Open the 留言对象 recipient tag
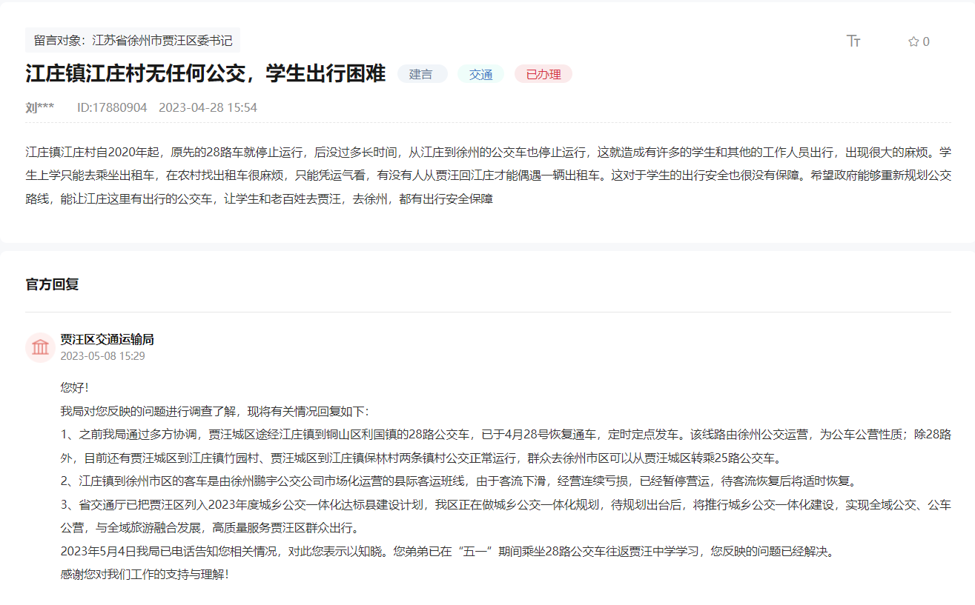 click(133, 41)
